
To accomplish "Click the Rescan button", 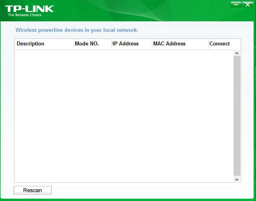I will click(x=33, y=190).
